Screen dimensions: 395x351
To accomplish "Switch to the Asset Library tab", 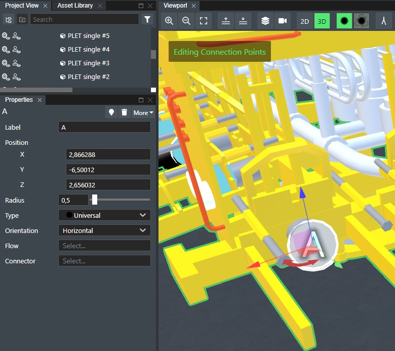I will tap(75, 6).
